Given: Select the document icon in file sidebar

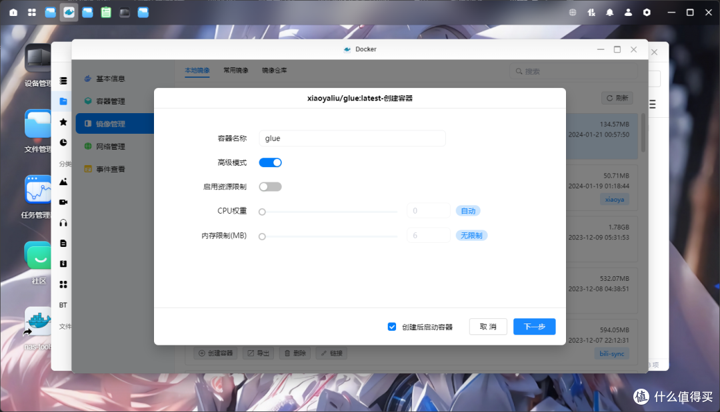Looking at the screenshot, I should (63, 244).
